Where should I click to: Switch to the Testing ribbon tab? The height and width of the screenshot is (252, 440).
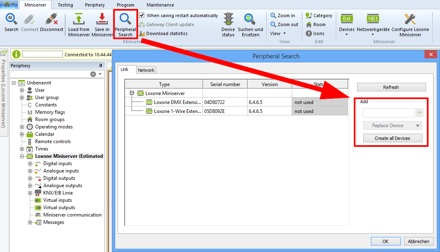65,5
